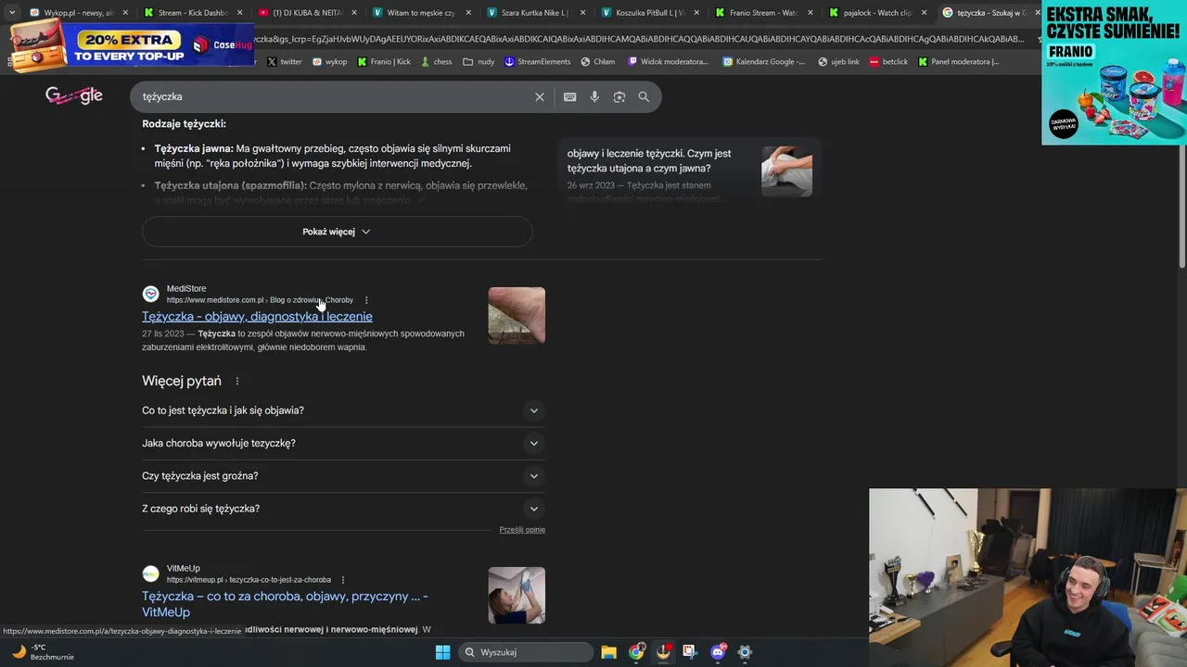This screenshot has width=1187, height=667.
Task: Switch to Stream - Kick Dashboard tab
Action: [x=193, y=13]
